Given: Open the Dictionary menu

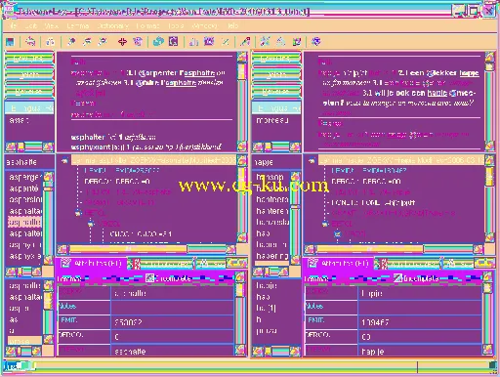Looking at the screenshot, I should 113,25.
